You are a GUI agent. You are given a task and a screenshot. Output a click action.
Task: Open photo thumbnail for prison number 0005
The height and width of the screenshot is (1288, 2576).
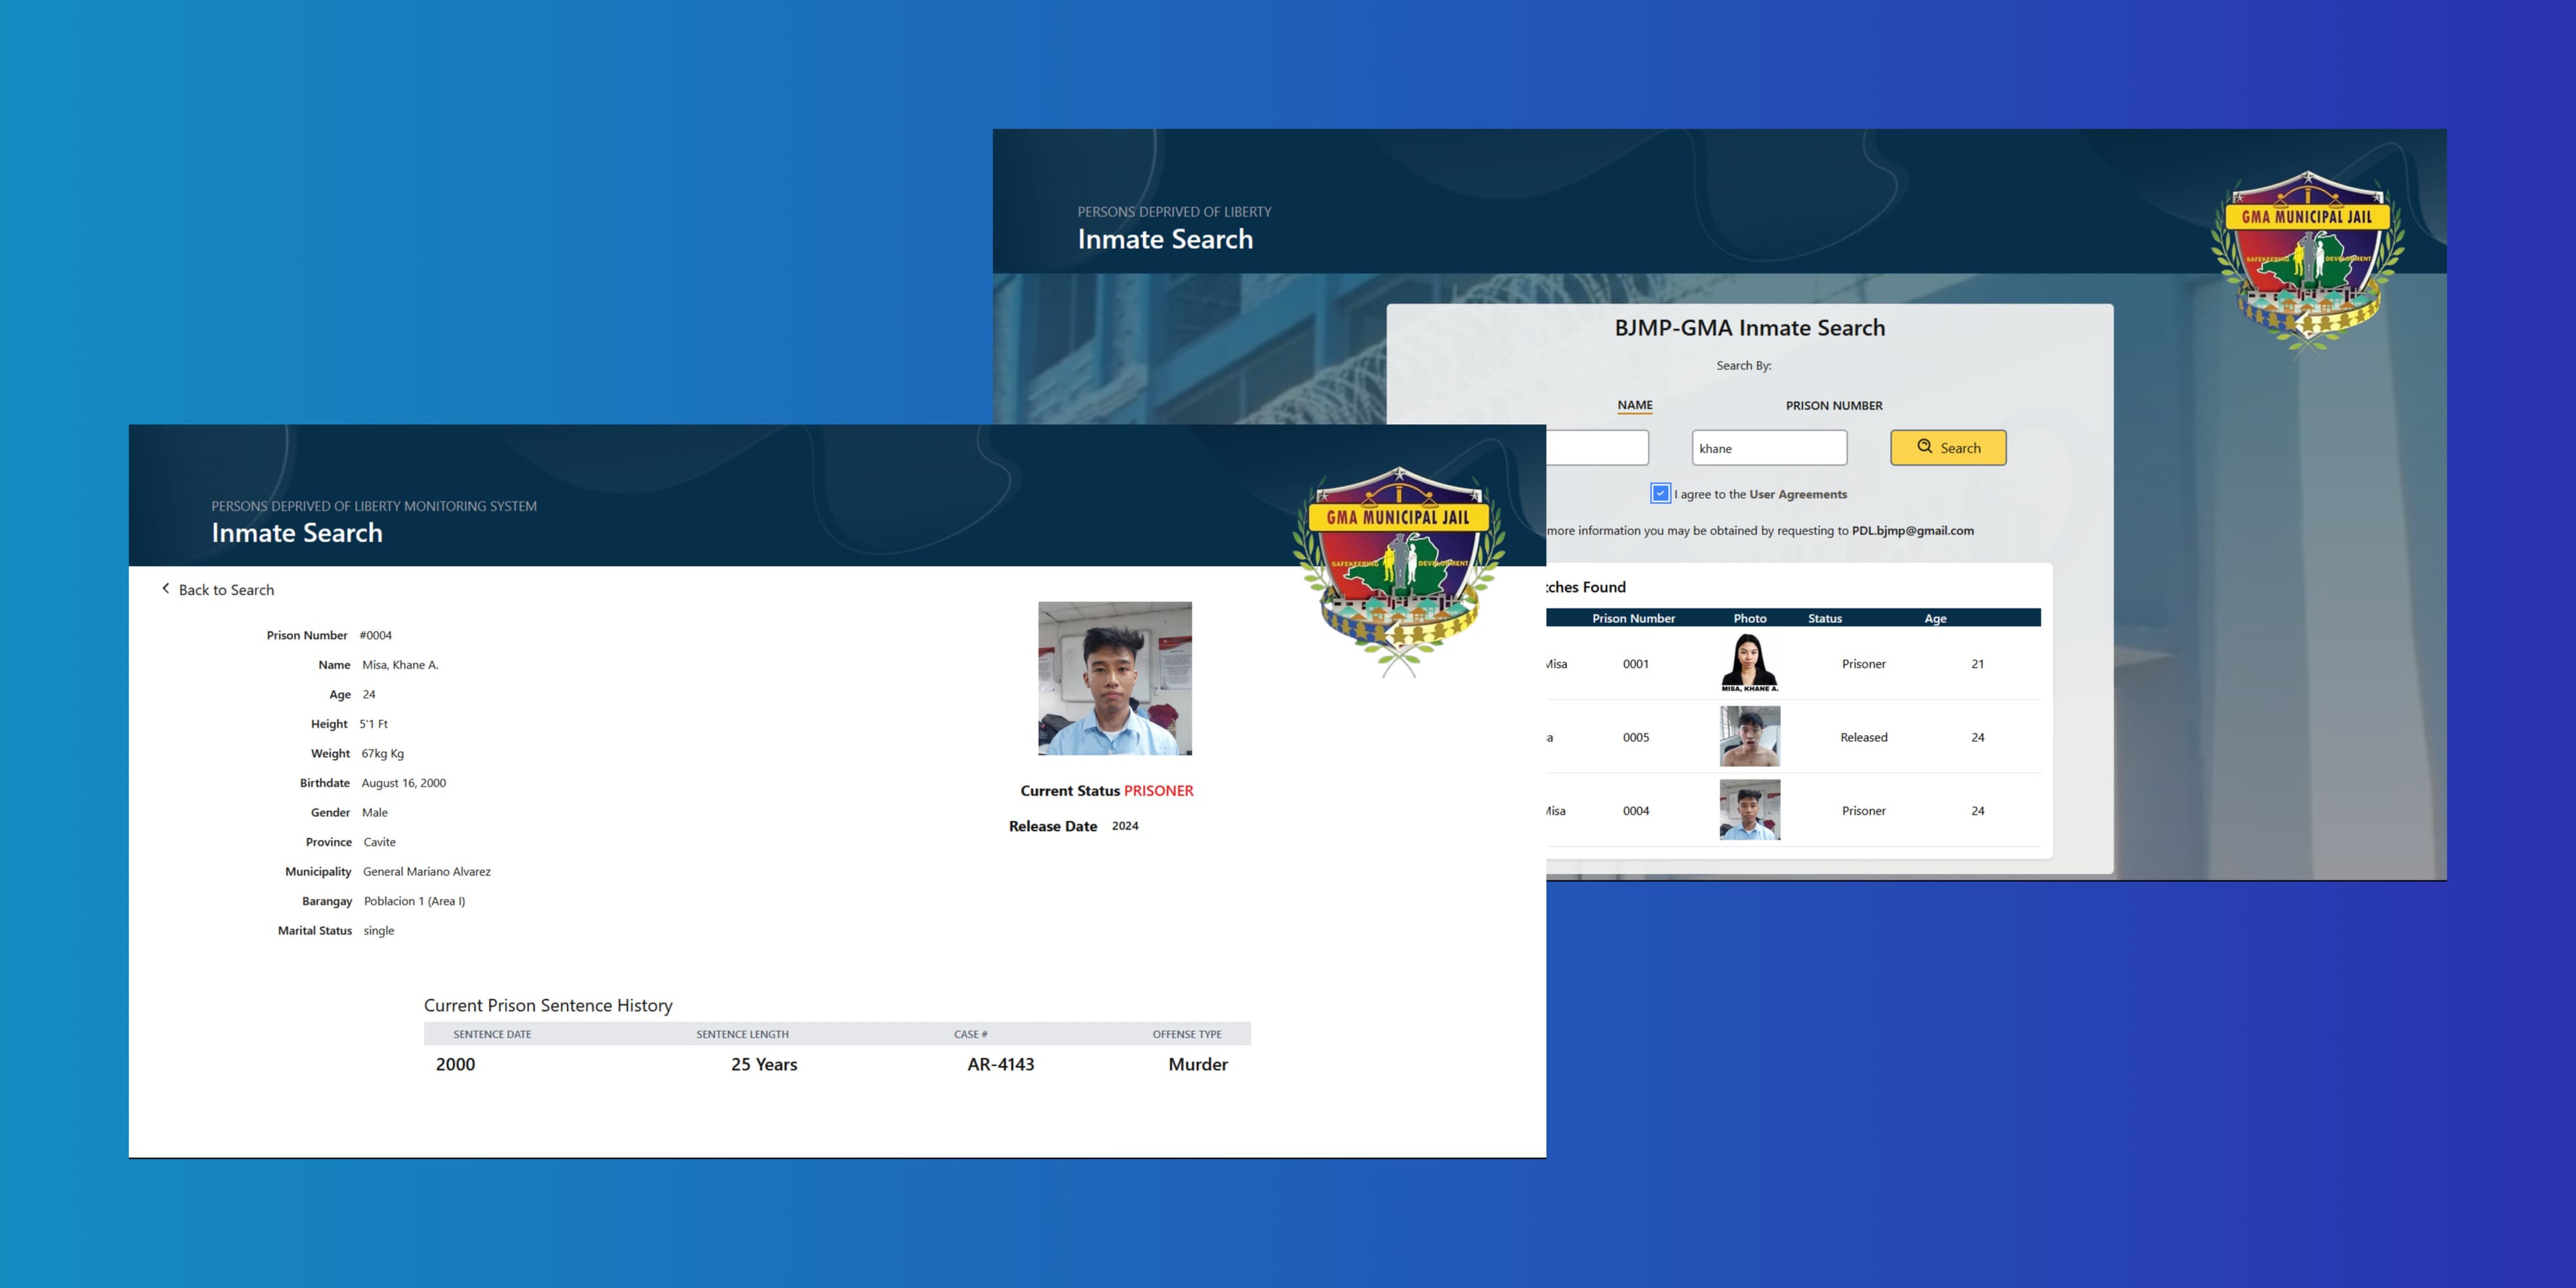(x=1749, y=736)
